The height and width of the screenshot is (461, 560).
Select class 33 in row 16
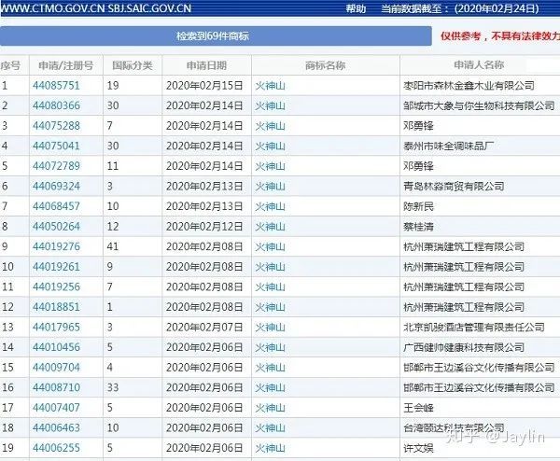coord(113,387)
